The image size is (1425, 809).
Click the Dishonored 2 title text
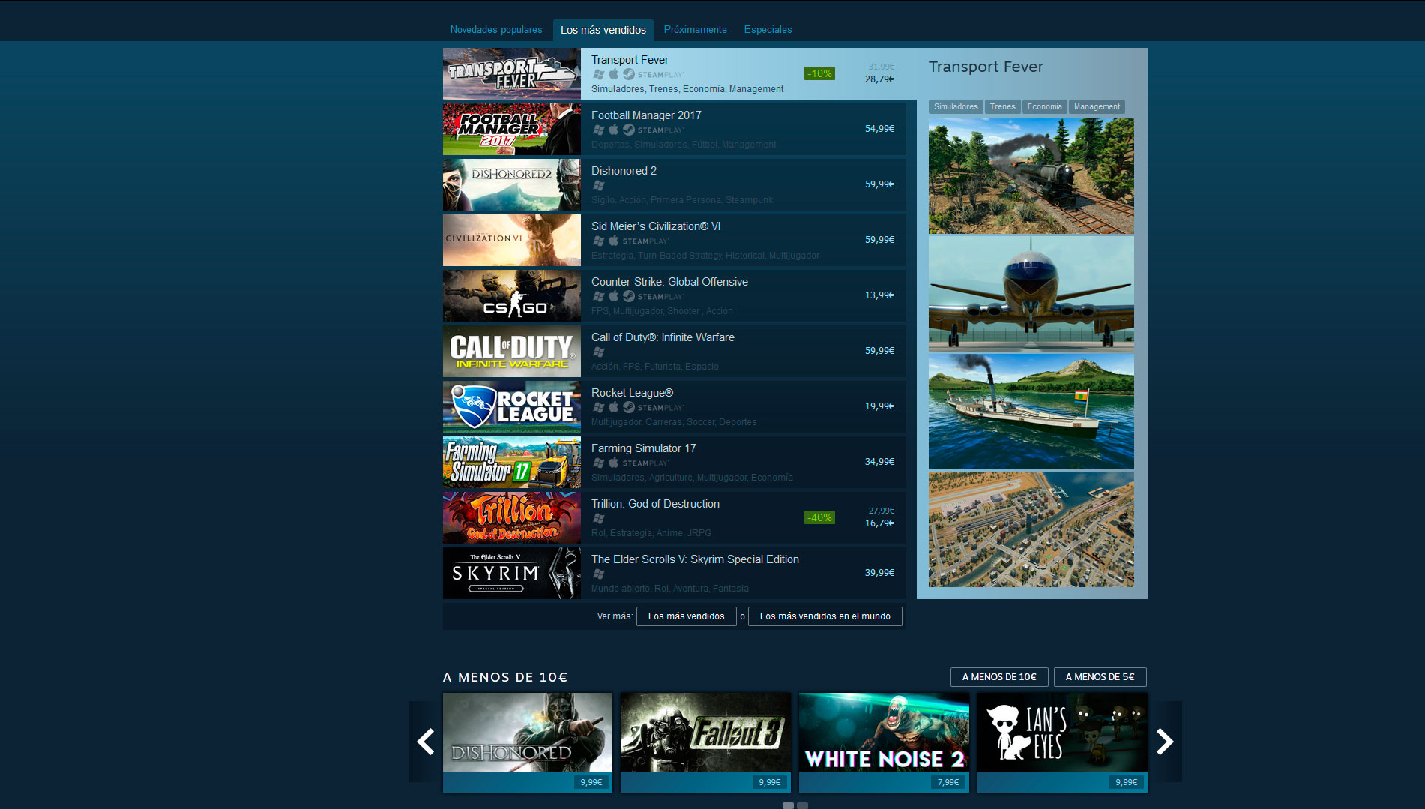[x=624, y=171]
